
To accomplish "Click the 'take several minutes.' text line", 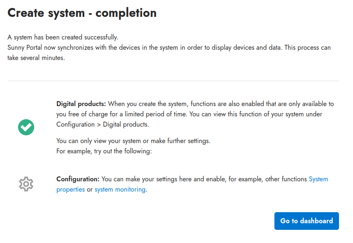I will click(x=36, y=58).
